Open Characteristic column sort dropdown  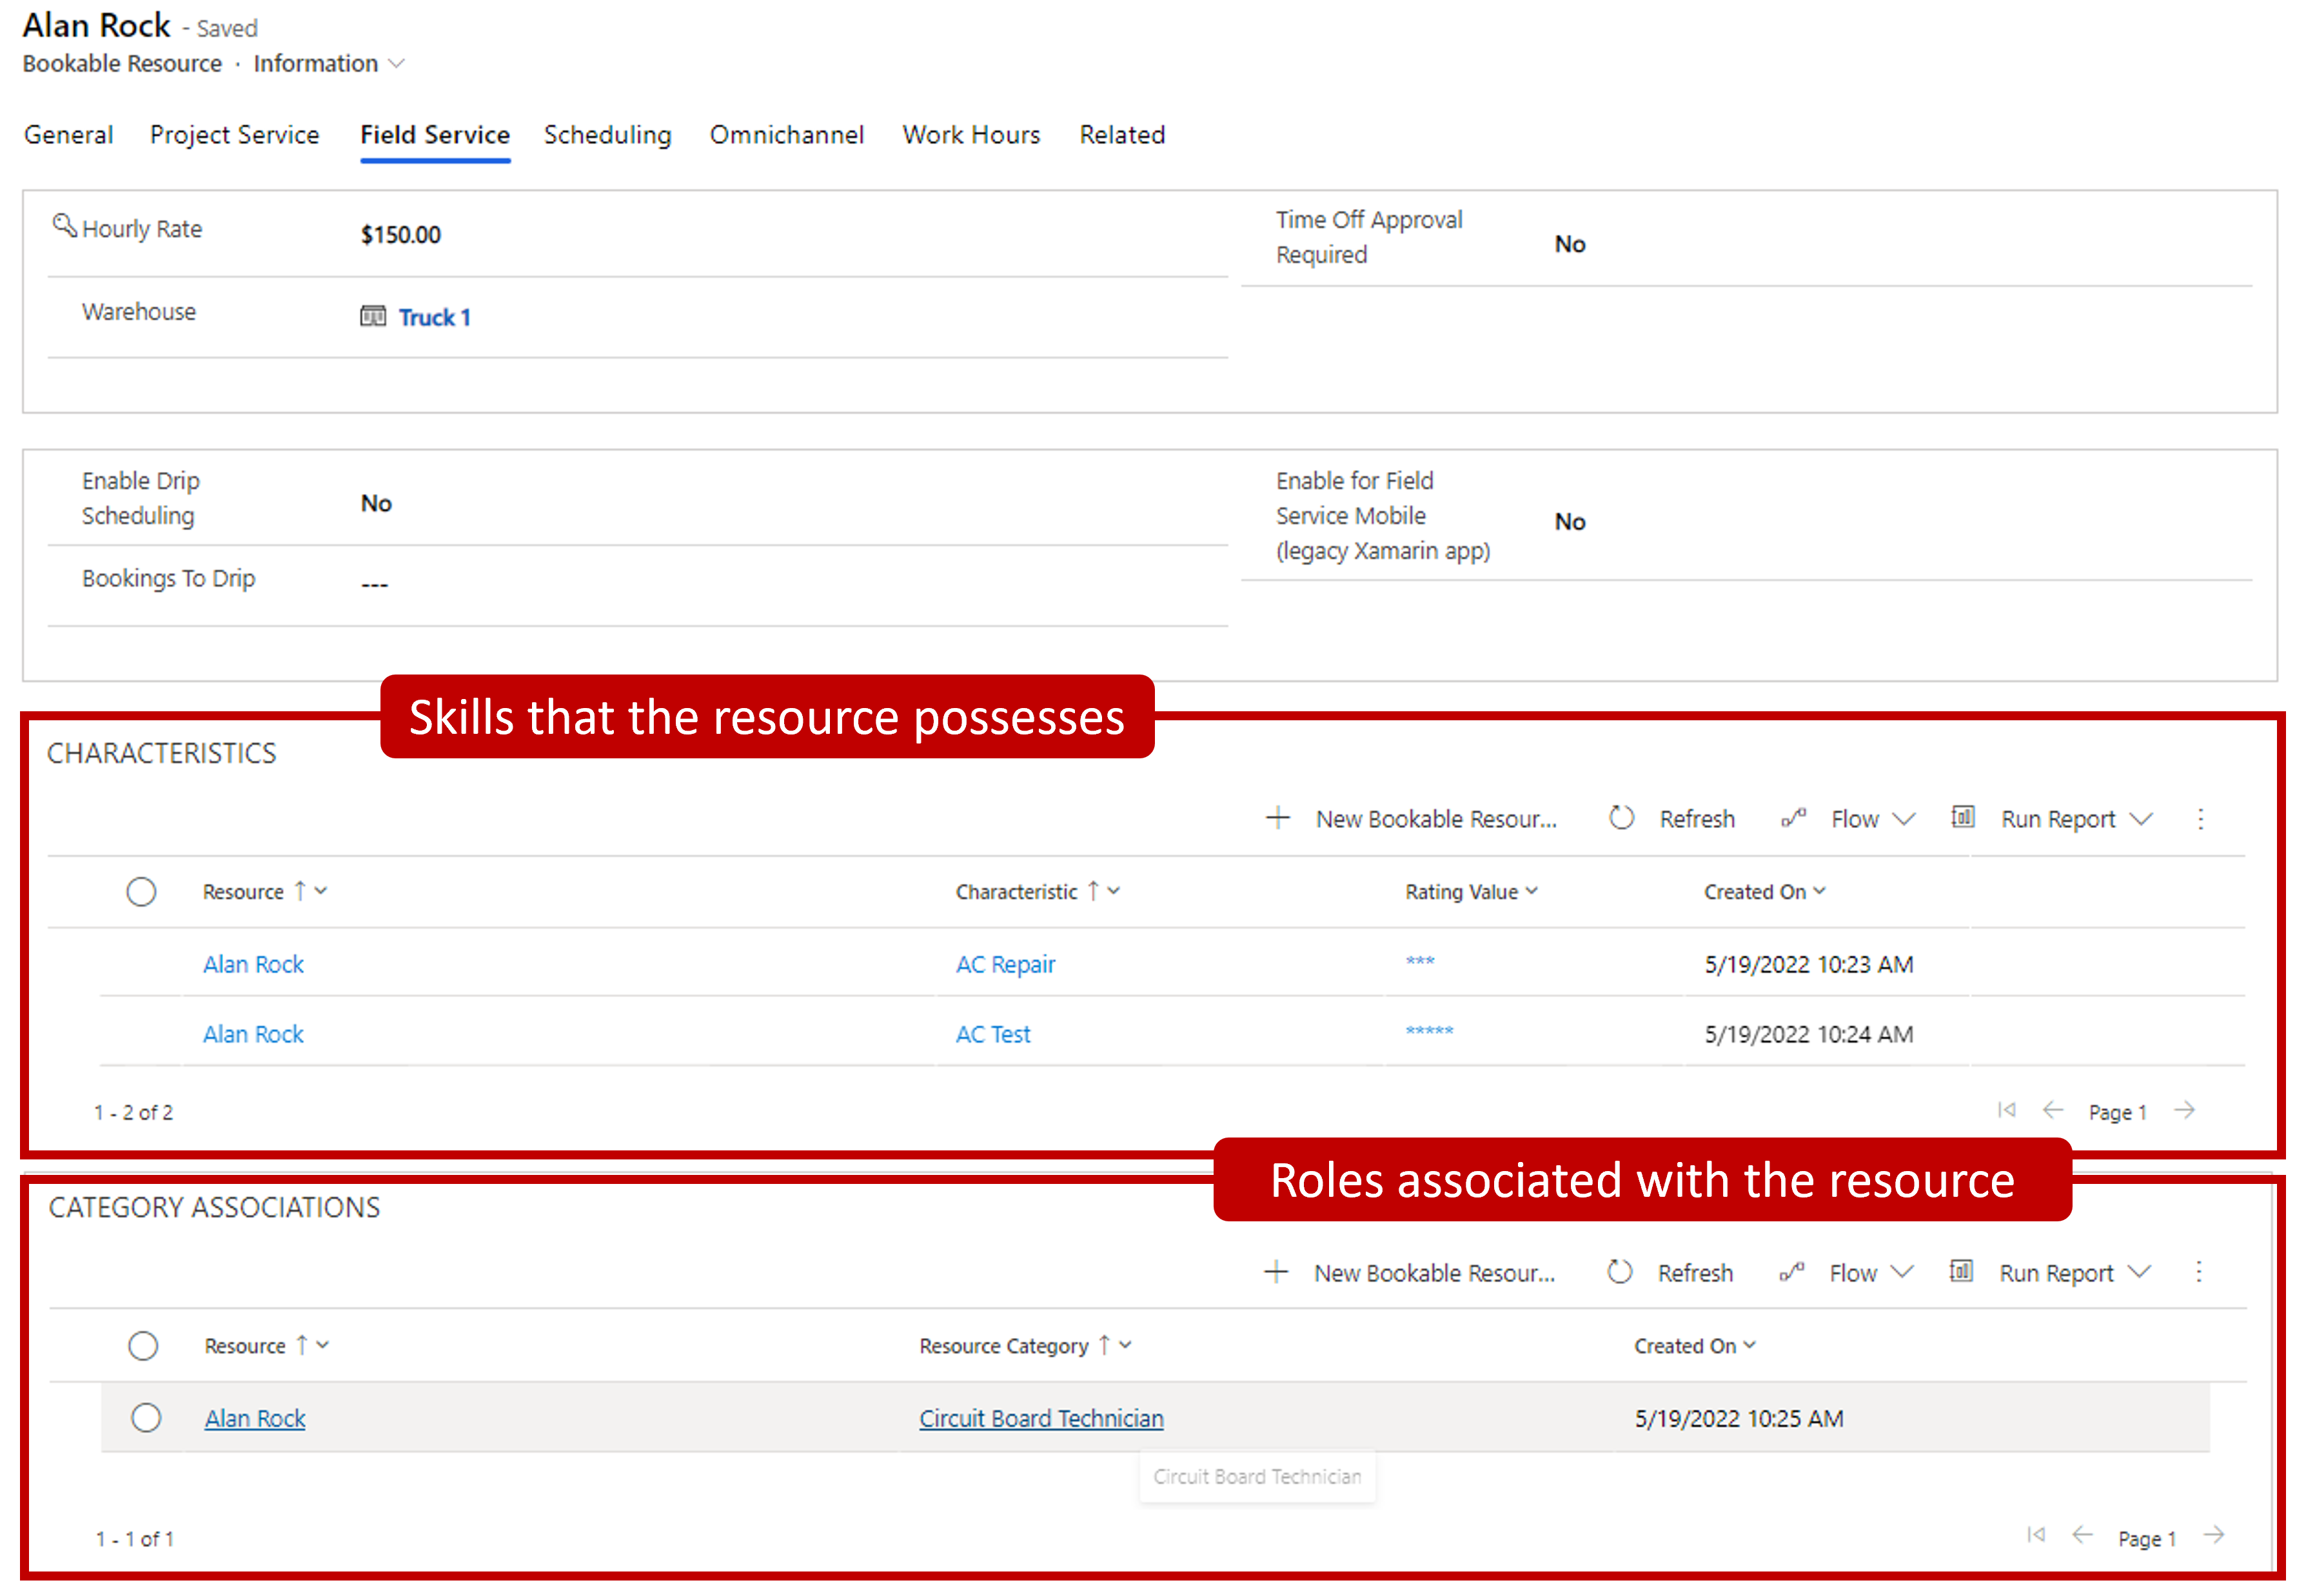(1114, 891)
